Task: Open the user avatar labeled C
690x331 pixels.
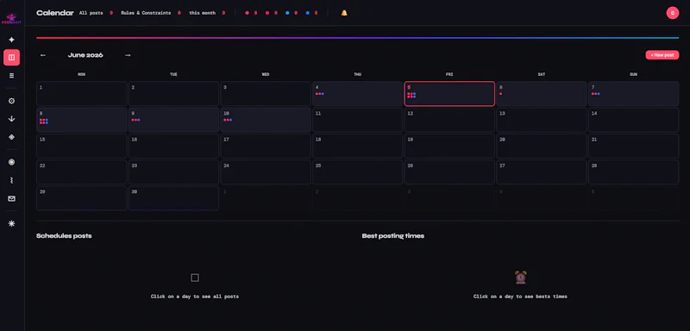Action: pos(673,13)
